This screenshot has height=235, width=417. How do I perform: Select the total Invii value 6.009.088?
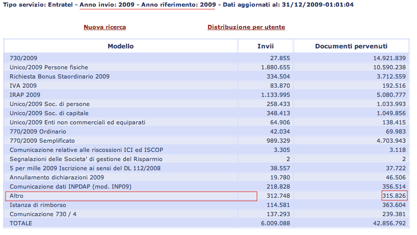click(275, 223)
